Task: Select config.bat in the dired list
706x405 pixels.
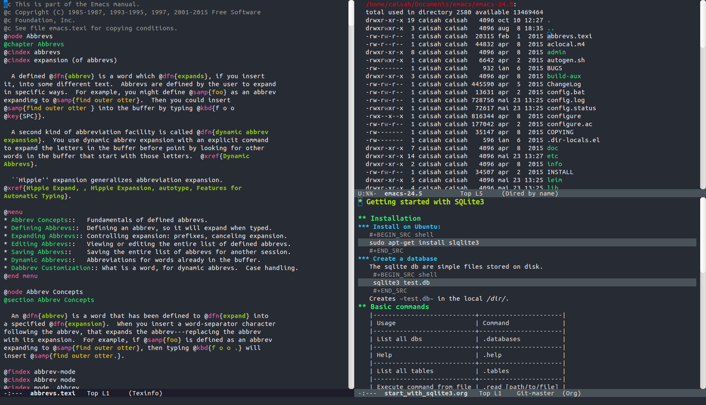Action: [x=566, y=92]
